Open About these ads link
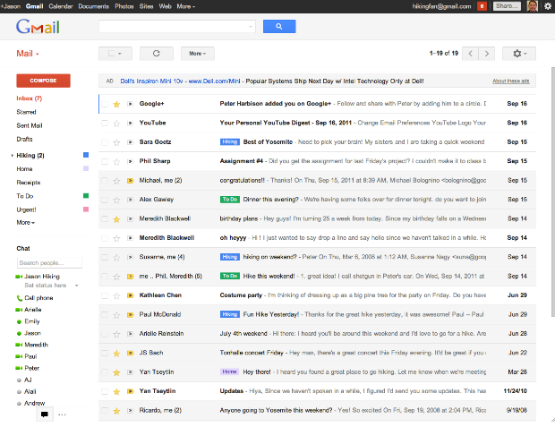555x427 pixels. (511, 81)
